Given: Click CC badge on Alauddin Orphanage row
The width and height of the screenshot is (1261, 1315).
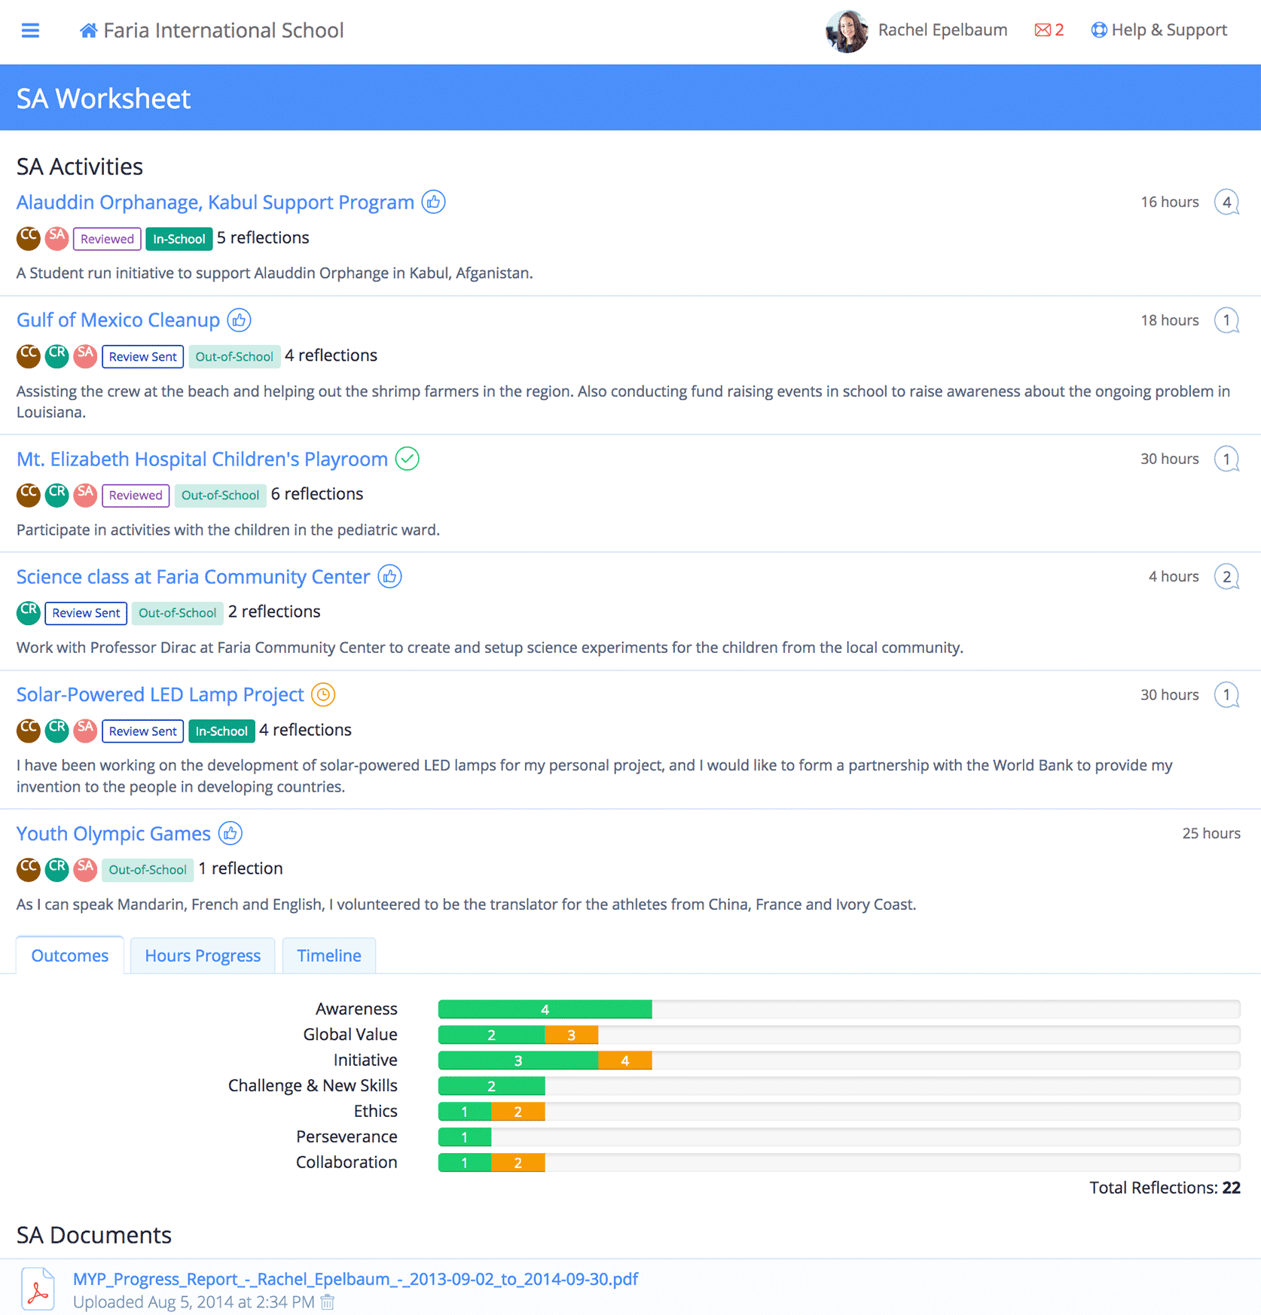Looking at the screenshot, I should coord(29,238).
